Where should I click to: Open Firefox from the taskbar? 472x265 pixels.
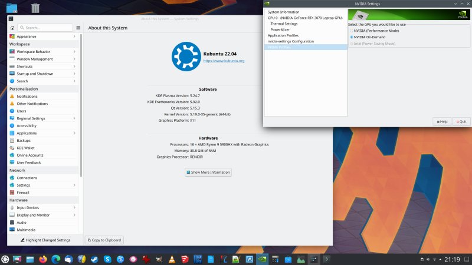[x=43, y=259]
